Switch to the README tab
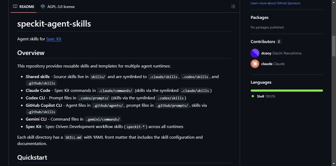 24,6
